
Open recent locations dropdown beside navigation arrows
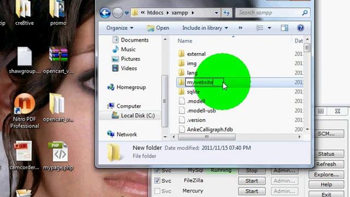[126, 13]
